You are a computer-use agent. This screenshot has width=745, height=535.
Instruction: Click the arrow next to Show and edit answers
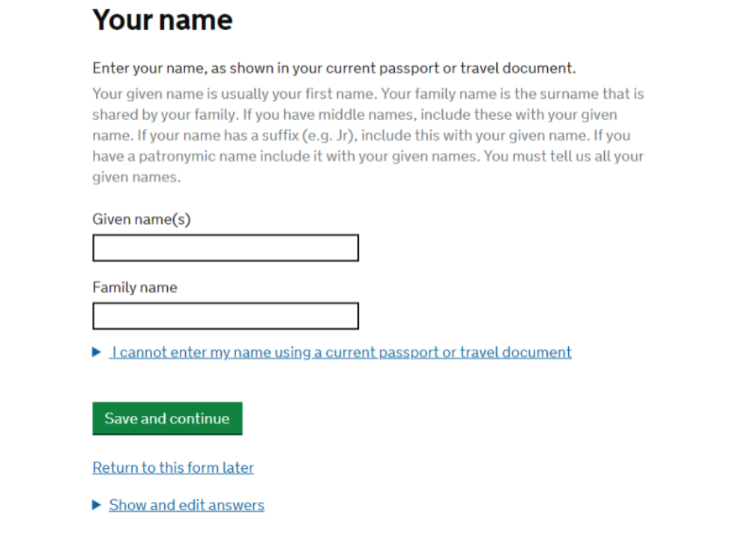pyautogui.click(x=97, y=505)
